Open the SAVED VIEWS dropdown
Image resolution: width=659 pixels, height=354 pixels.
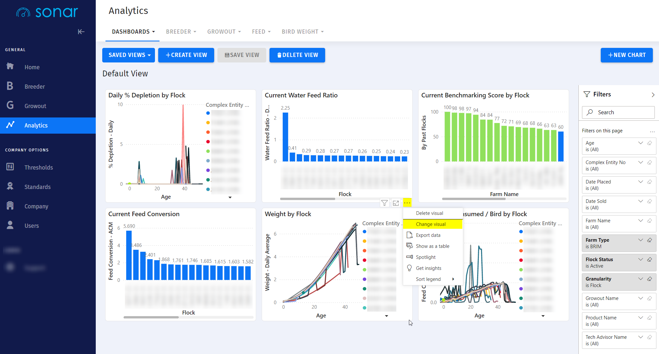point(129,55)
